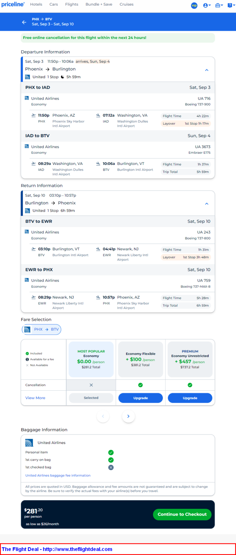236x555 pixels.
Task: Click United logo in IAD to BTV segment
Action: (x=27, y=146)
